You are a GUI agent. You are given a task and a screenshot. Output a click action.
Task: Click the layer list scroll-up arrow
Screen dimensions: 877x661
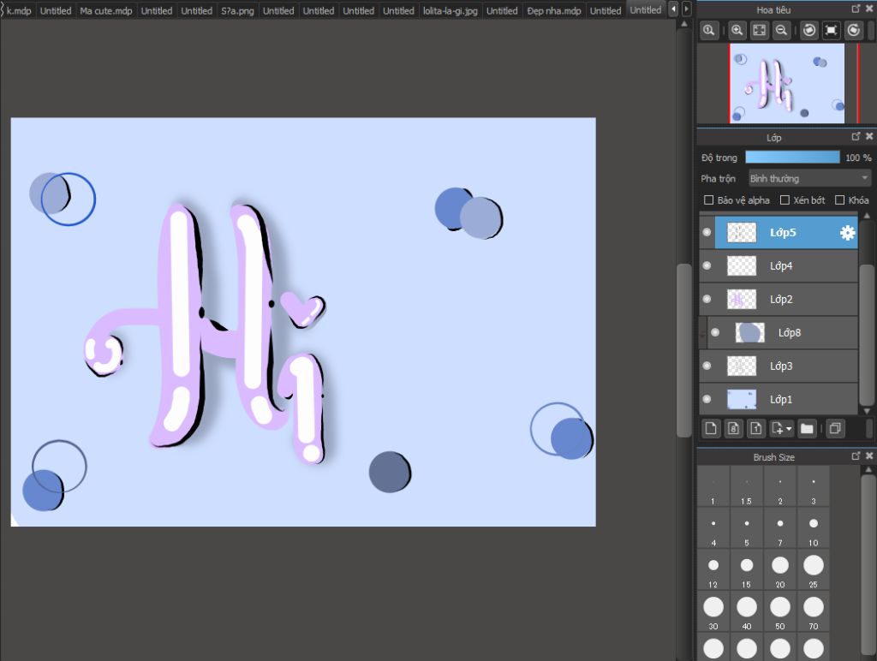(x=867, y=215)
